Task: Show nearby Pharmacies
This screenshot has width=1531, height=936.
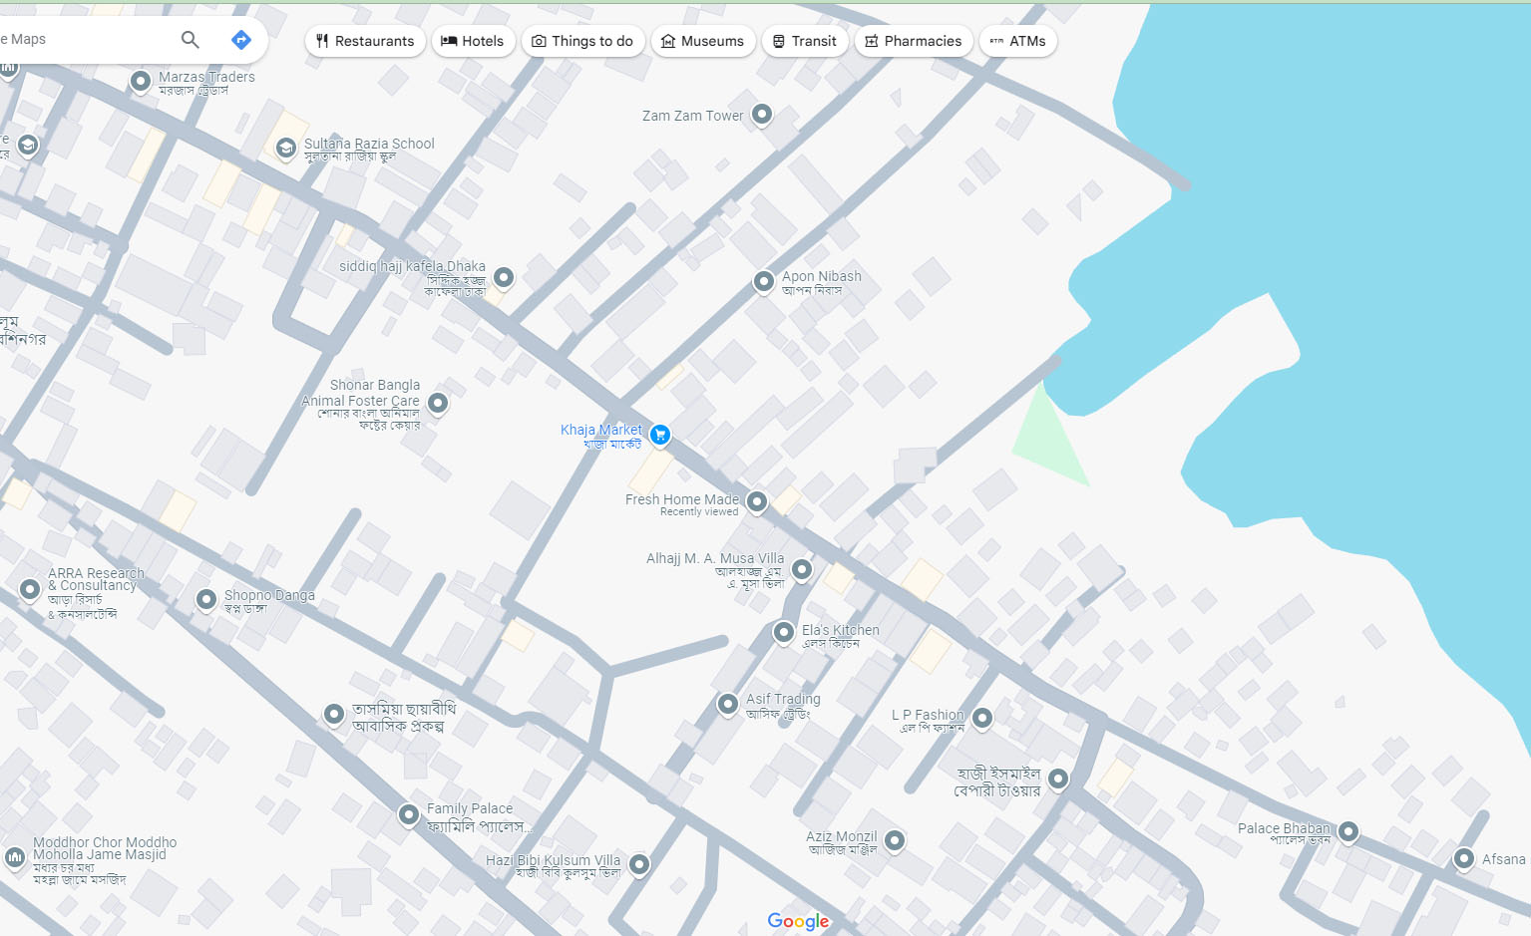Action: [914, 41]
